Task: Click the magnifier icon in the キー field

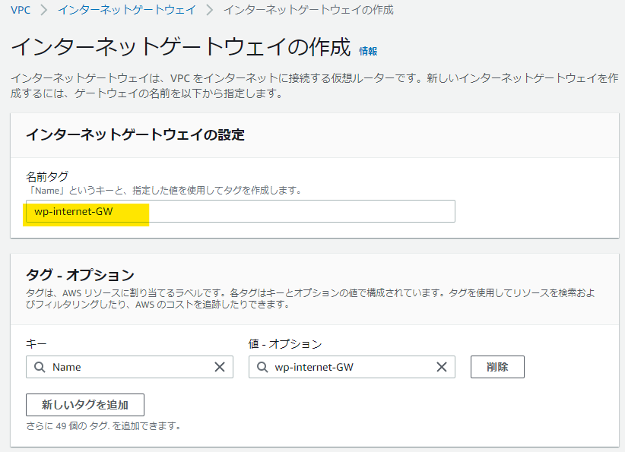Action: 40,367
